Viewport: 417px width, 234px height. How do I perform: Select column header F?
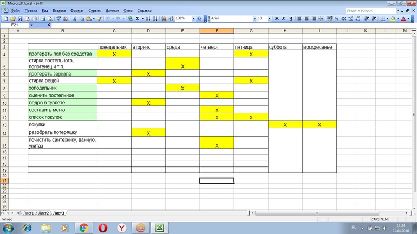coord(217,31)
